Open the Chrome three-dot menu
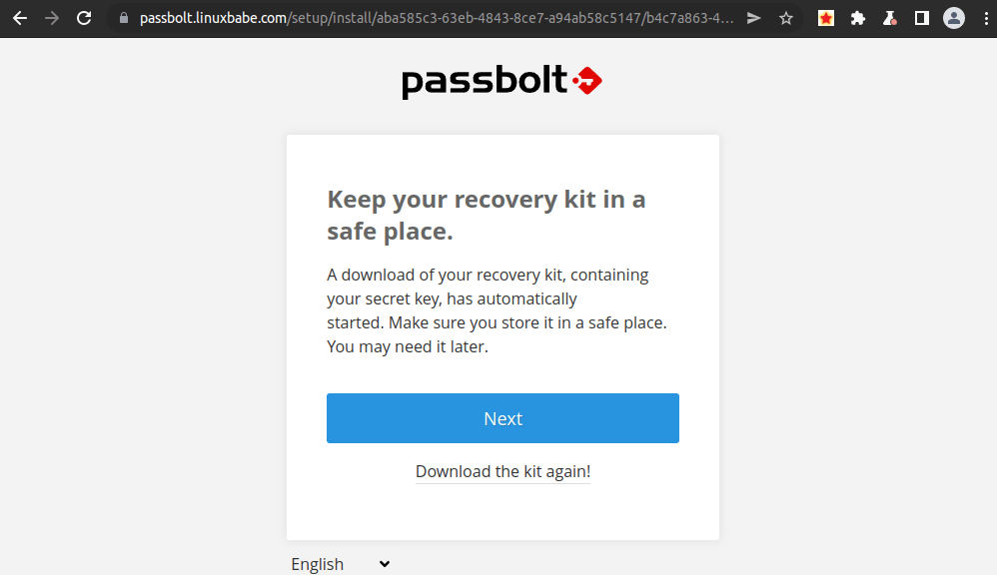 coord(984,18)
